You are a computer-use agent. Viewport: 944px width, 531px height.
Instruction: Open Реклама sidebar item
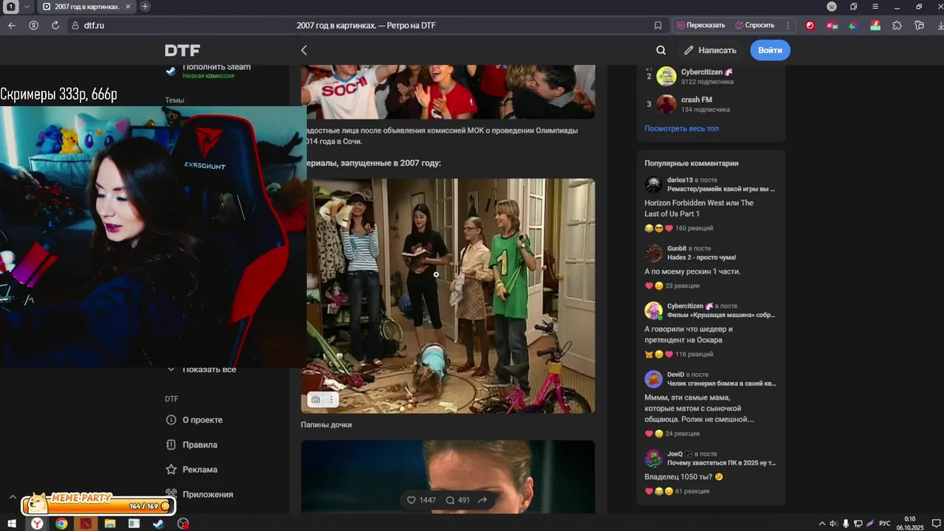[x=192, y=469]
